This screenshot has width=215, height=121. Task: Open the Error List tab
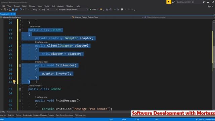[x=3, y=115]
